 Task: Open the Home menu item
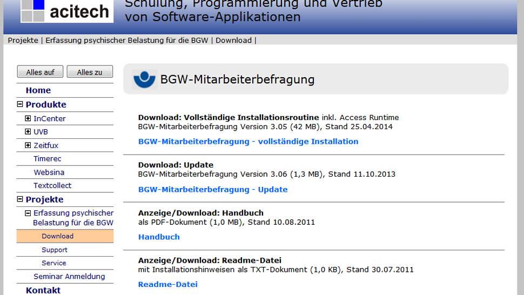(38, 90)
